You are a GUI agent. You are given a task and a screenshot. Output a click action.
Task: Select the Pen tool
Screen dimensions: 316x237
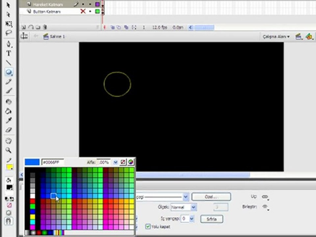(9, 44)
